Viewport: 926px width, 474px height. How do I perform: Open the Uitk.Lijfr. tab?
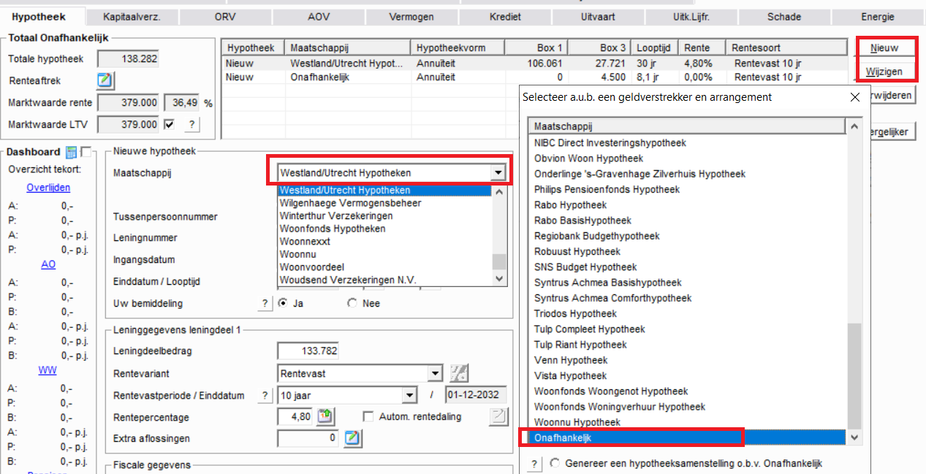coord(691,17)
